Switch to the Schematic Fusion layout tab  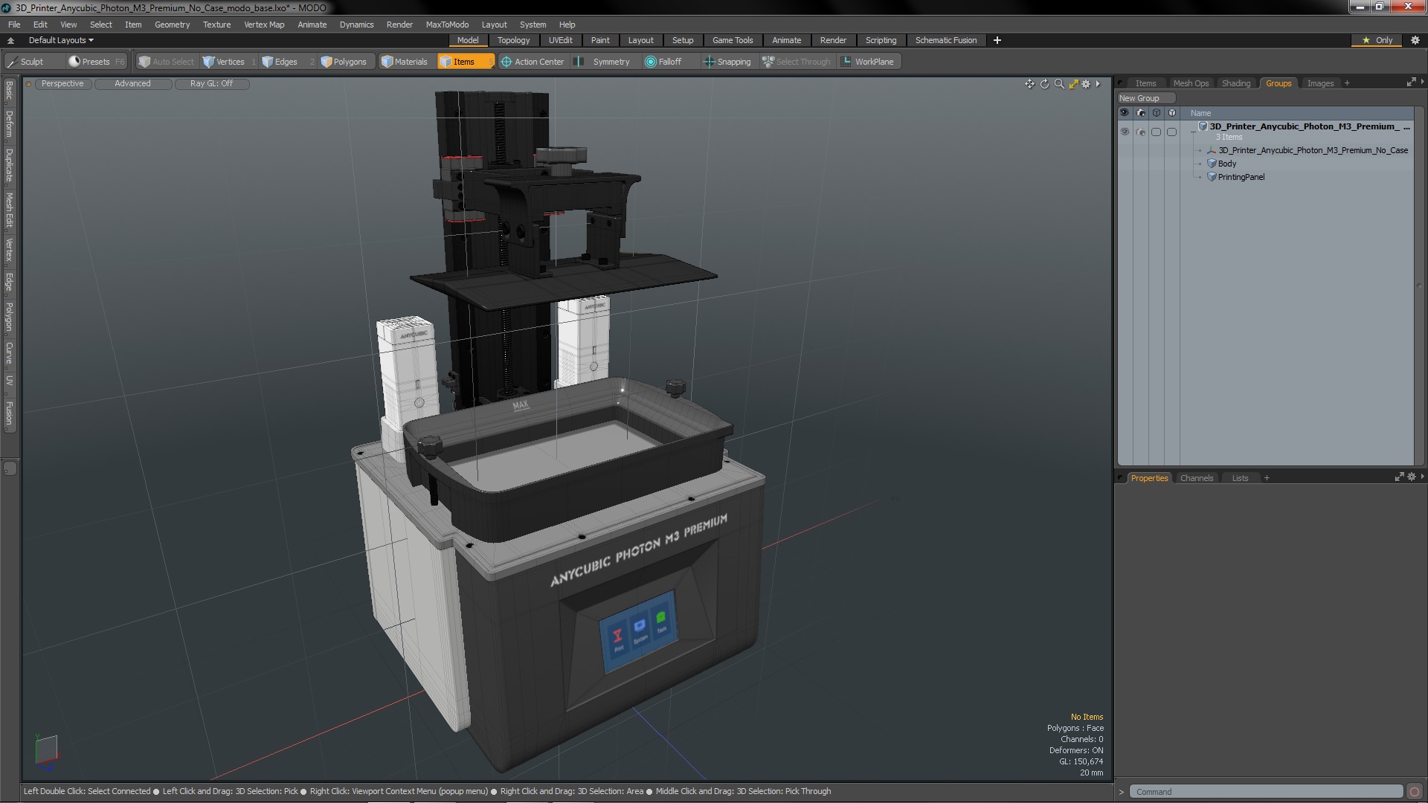(945, 40)
